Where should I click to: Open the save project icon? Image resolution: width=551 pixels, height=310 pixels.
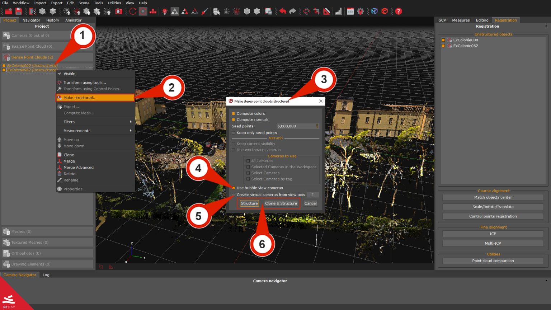[19, 11]
